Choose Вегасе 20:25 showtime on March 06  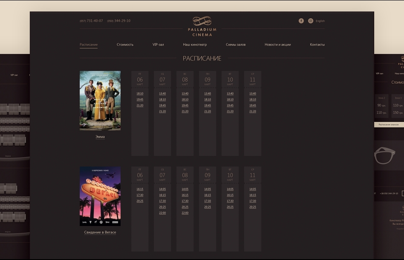click(x=140, y=201)
